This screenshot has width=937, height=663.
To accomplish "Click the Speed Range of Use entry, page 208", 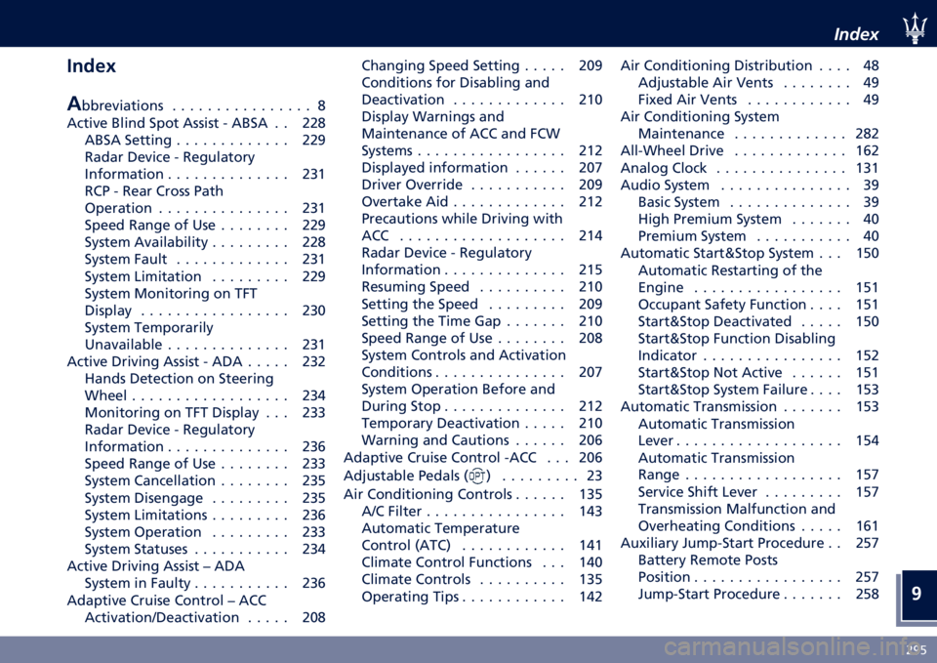I will pyautogui.click(x=481, y=338).
